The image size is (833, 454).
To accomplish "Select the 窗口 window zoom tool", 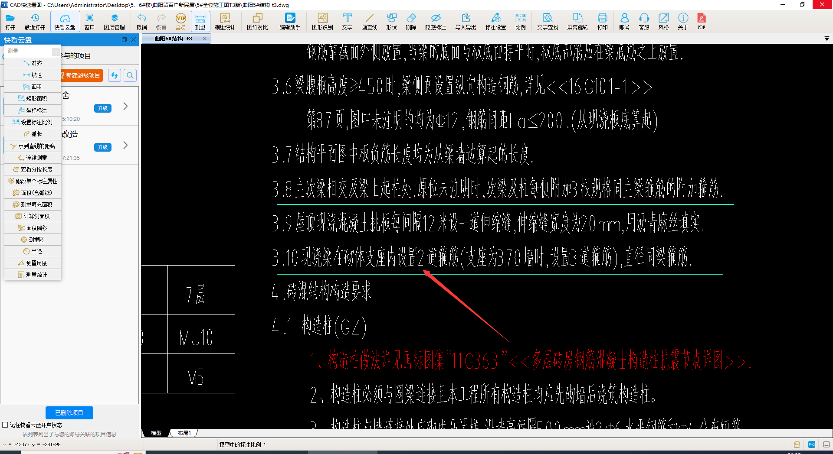I will coord(89,21).
